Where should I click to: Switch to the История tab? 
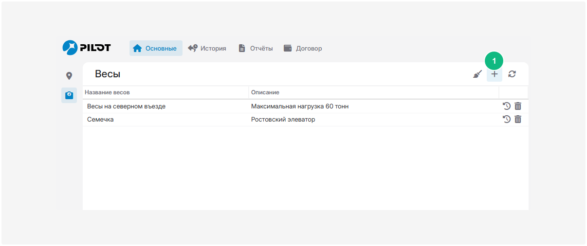[x=207, y=49]
